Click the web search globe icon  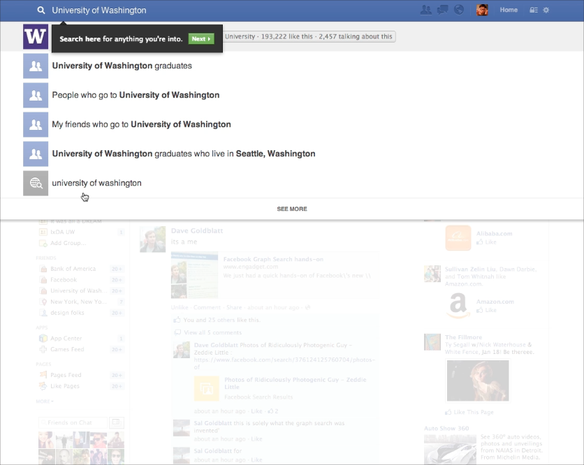pos(36,183)
